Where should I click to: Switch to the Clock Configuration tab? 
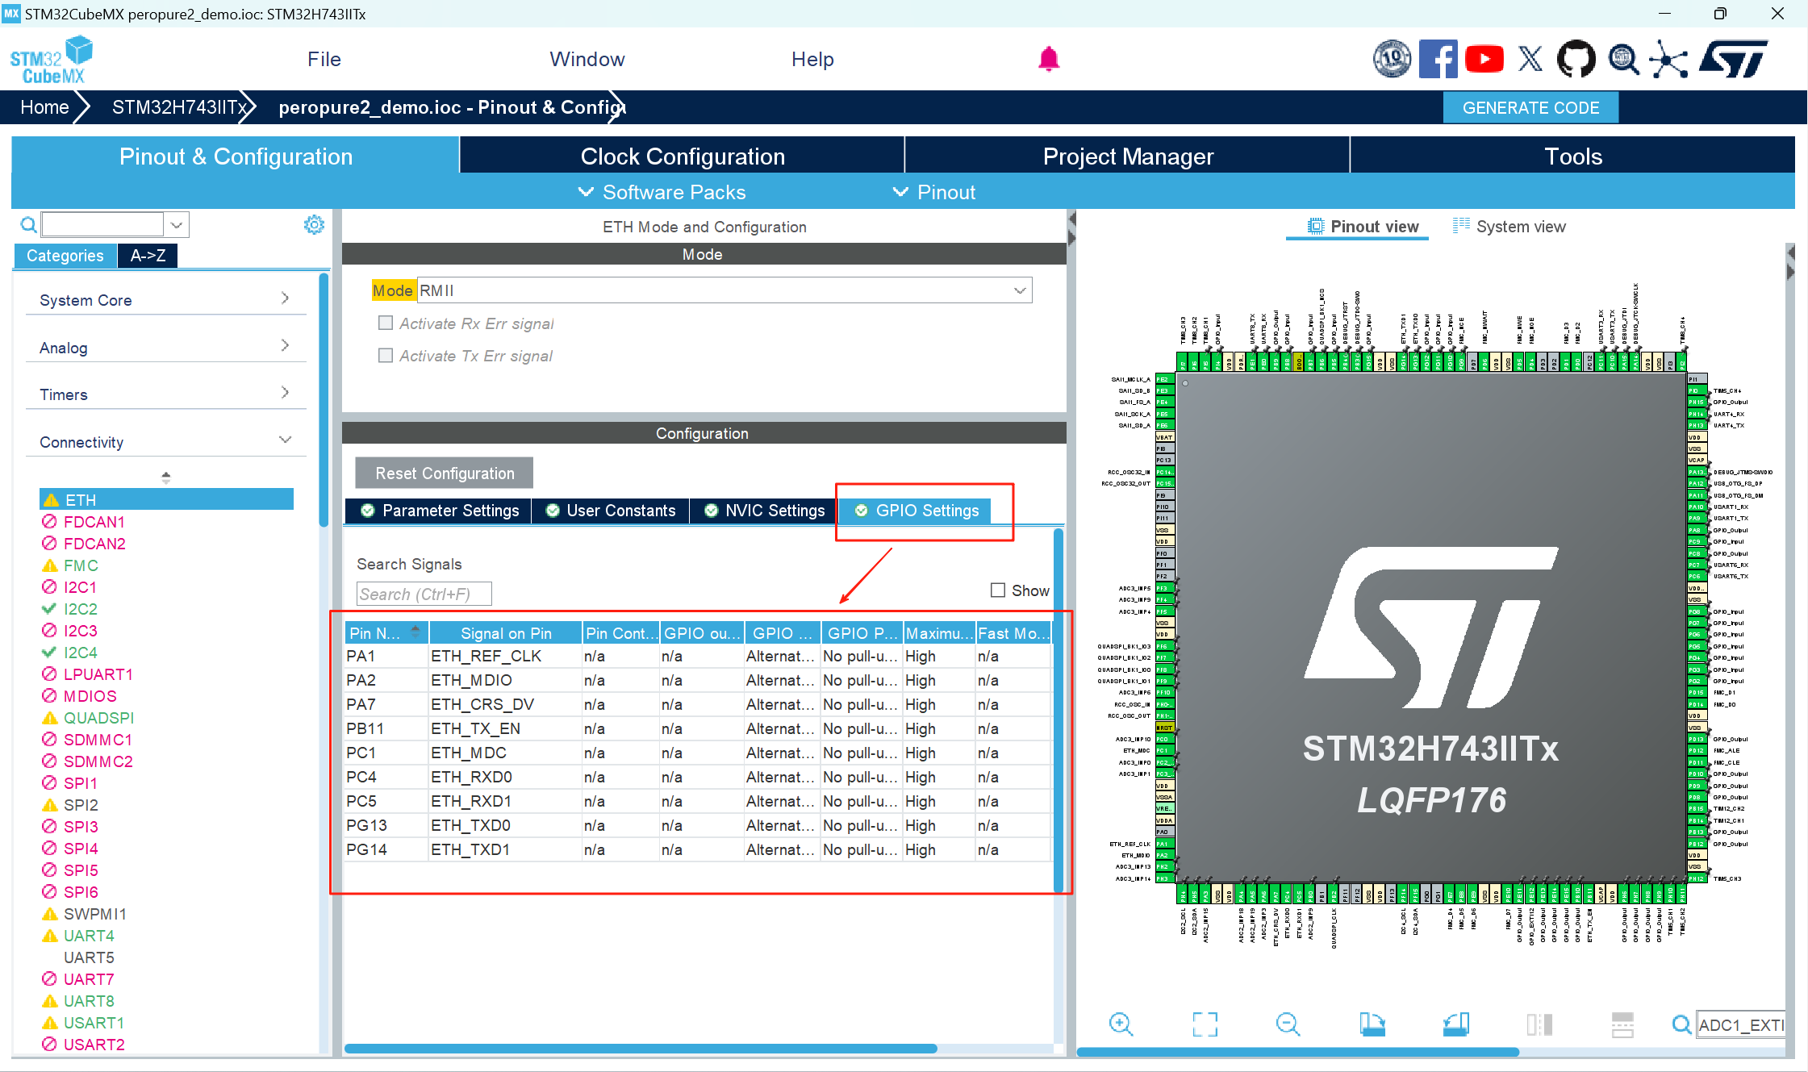click(682, 156)
